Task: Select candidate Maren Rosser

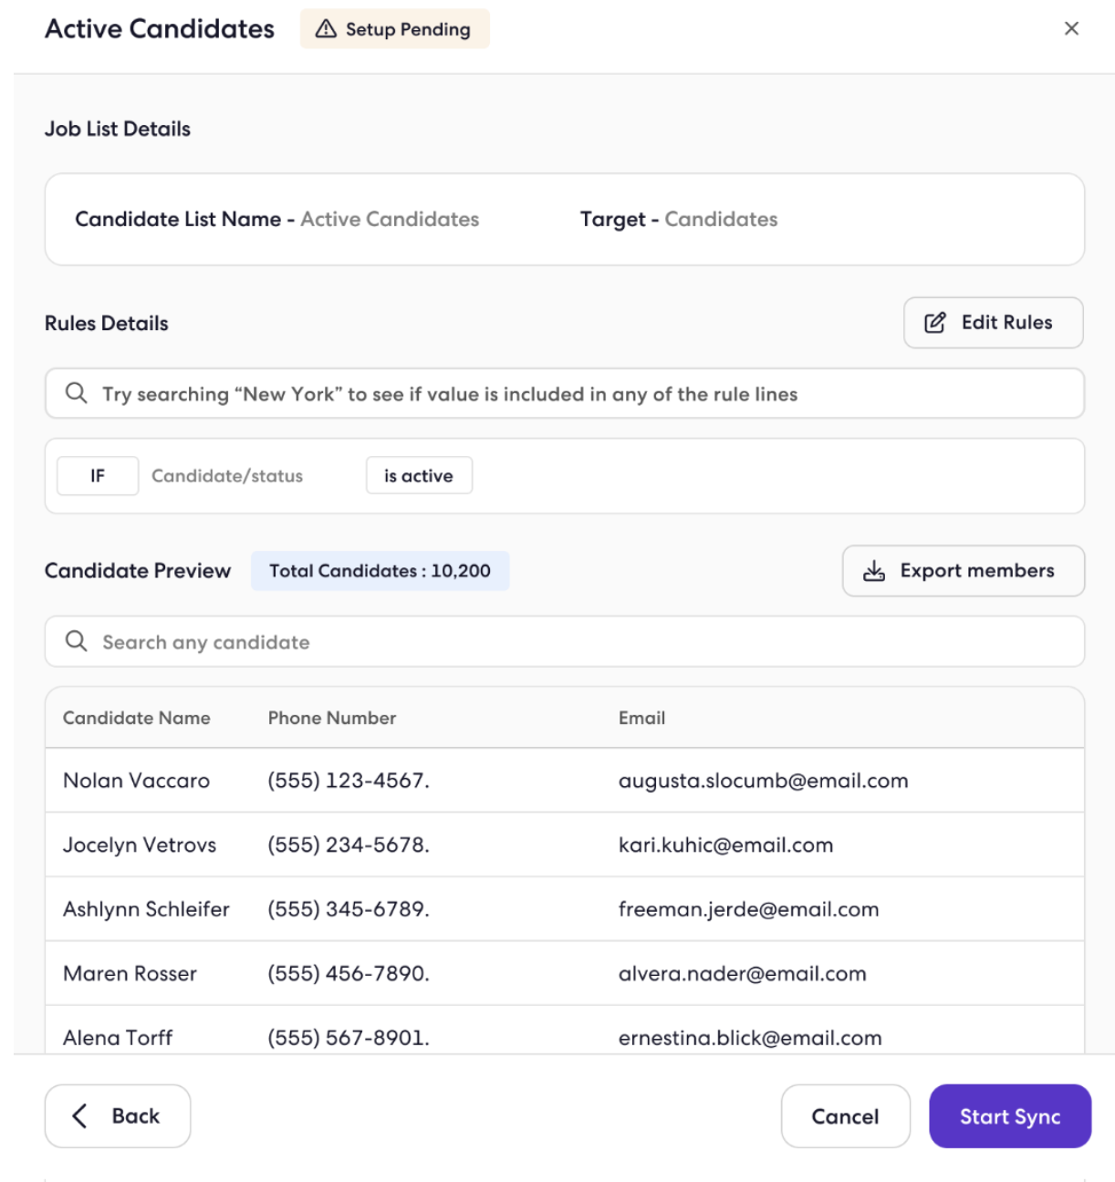Action: pos(130,973)
